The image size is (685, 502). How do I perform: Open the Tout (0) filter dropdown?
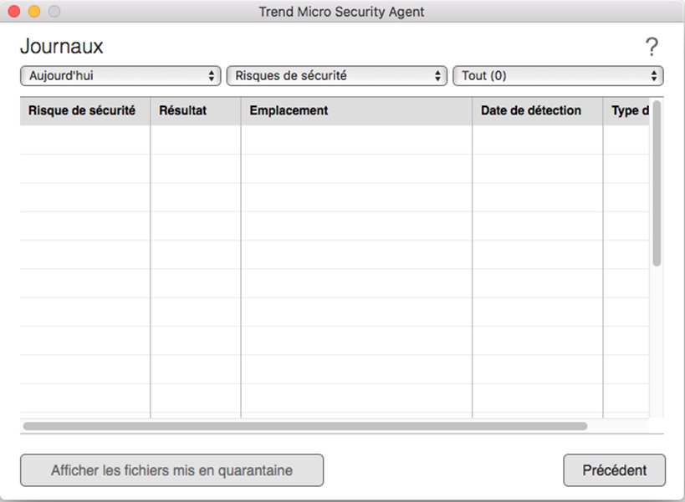558,76
